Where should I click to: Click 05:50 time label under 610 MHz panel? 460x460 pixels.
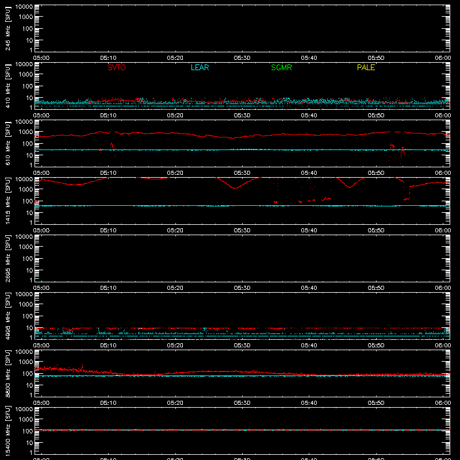tap(376, 173)
